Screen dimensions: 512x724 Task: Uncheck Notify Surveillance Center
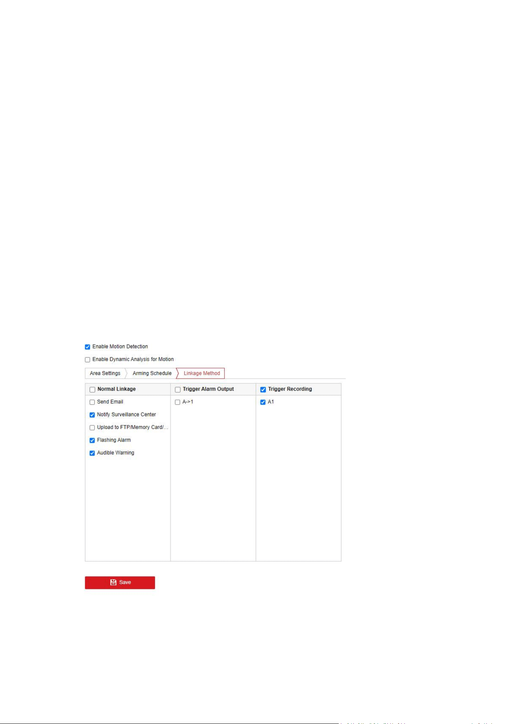[x=92, y=415]
